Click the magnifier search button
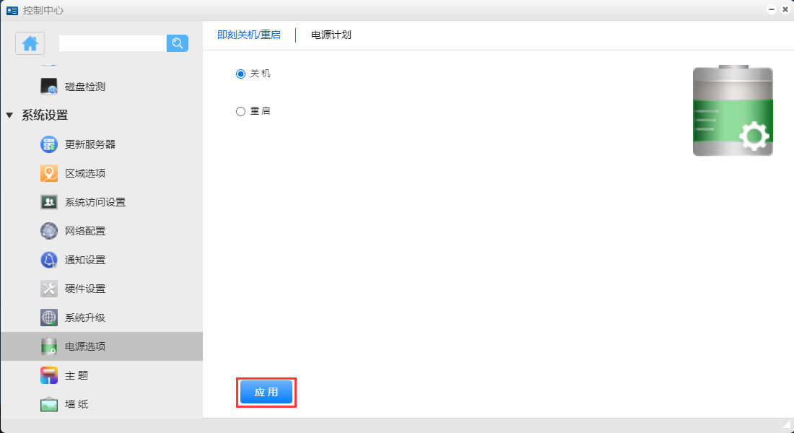The width and height of the screenshot is (794, 433). (x=178, y=43)
